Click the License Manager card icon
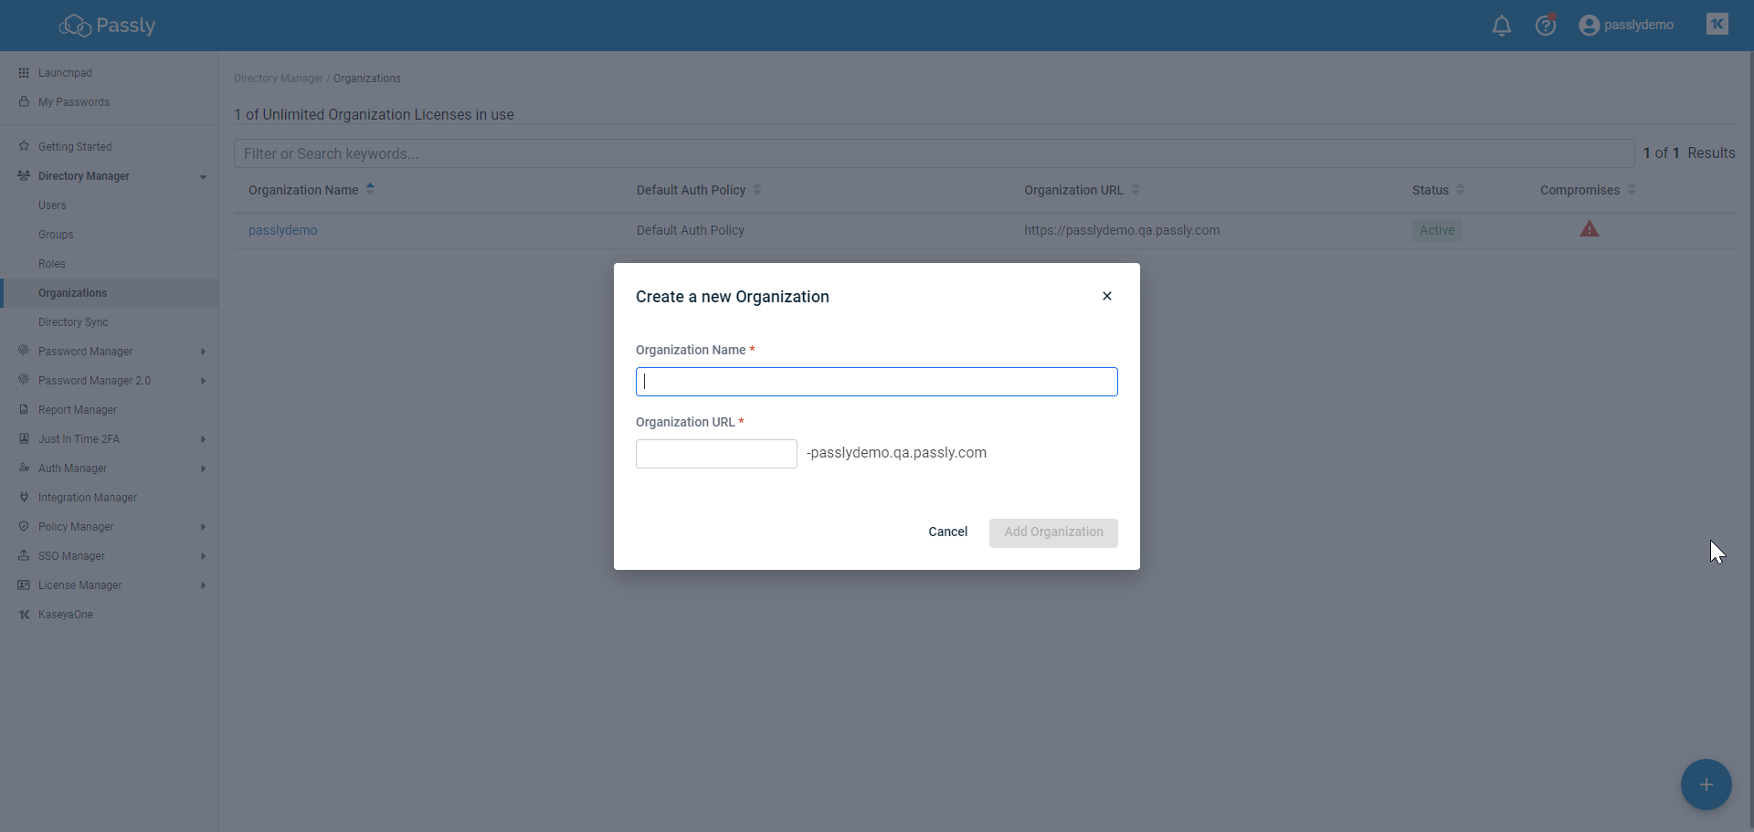1754x832 pixels. 24,585
